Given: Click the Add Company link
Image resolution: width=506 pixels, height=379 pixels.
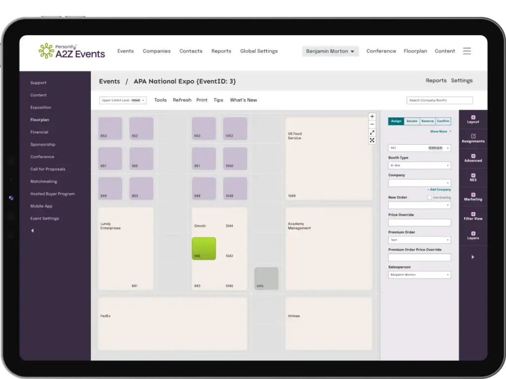Looking at the screenshot, I should (439, 189).
